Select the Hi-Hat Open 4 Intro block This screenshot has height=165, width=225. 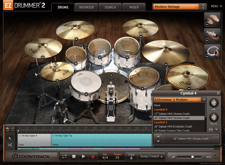[34, 140]
